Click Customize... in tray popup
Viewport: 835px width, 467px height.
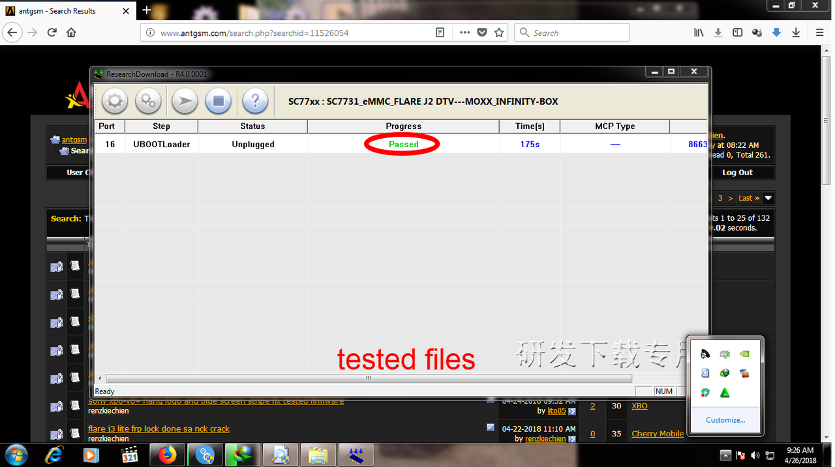(x=725, y=420)
